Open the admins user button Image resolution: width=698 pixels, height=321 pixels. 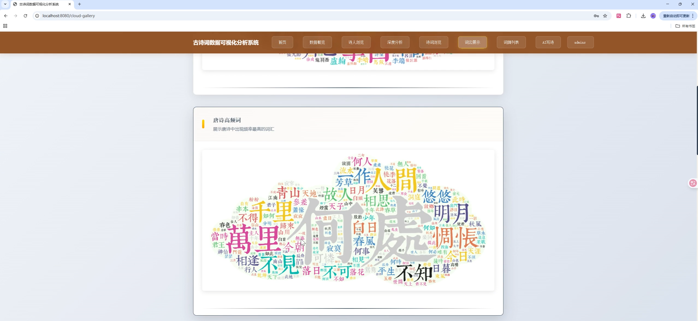pos(580,42)
